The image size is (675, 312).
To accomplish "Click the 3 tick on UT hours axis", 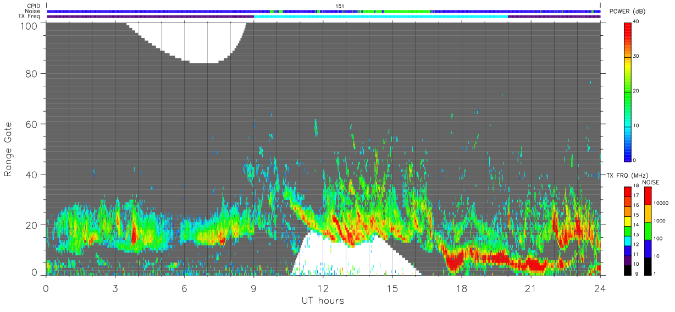I will 115,288.
